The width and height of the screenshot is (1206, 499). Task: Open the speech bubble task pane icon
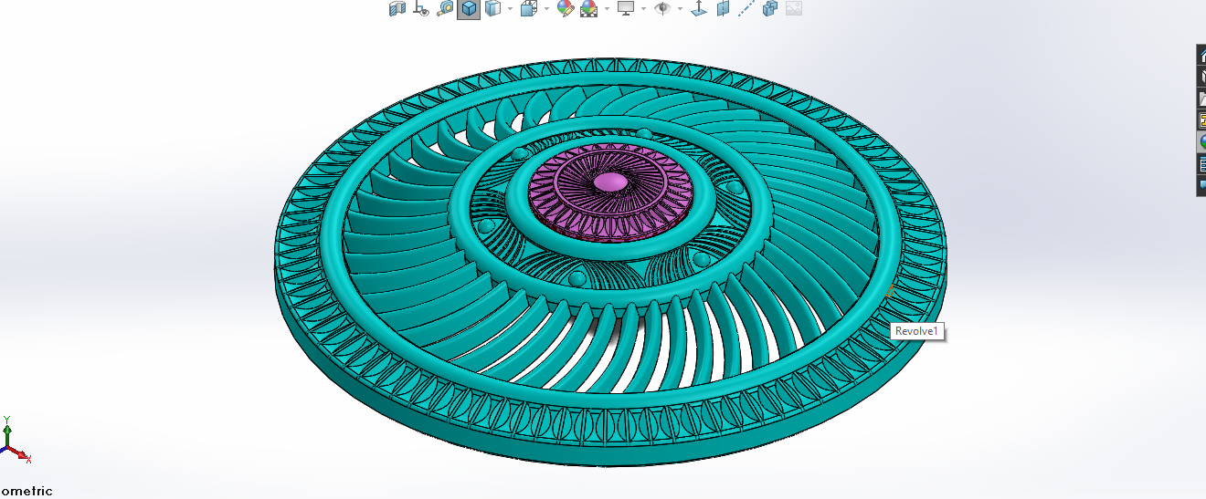coord(1202,185)
